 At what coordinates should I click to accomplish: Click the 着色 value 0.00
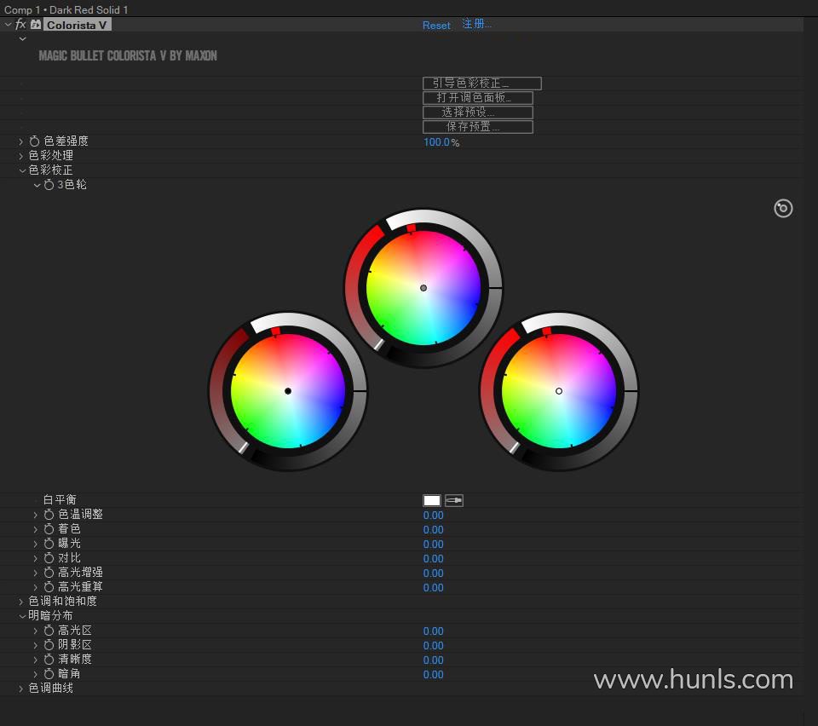tap(434, 530)
